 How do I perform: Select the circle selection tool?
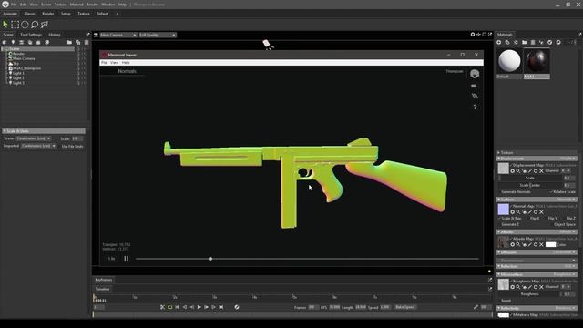coord(25,25)
